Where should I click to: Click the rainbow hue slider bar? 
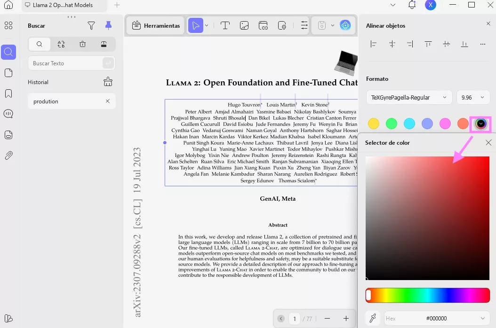tap(428, 295)
